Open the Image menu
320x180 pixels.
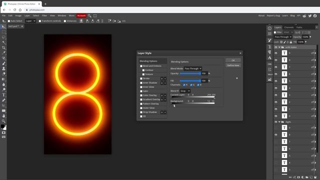(x=18, y=15)
